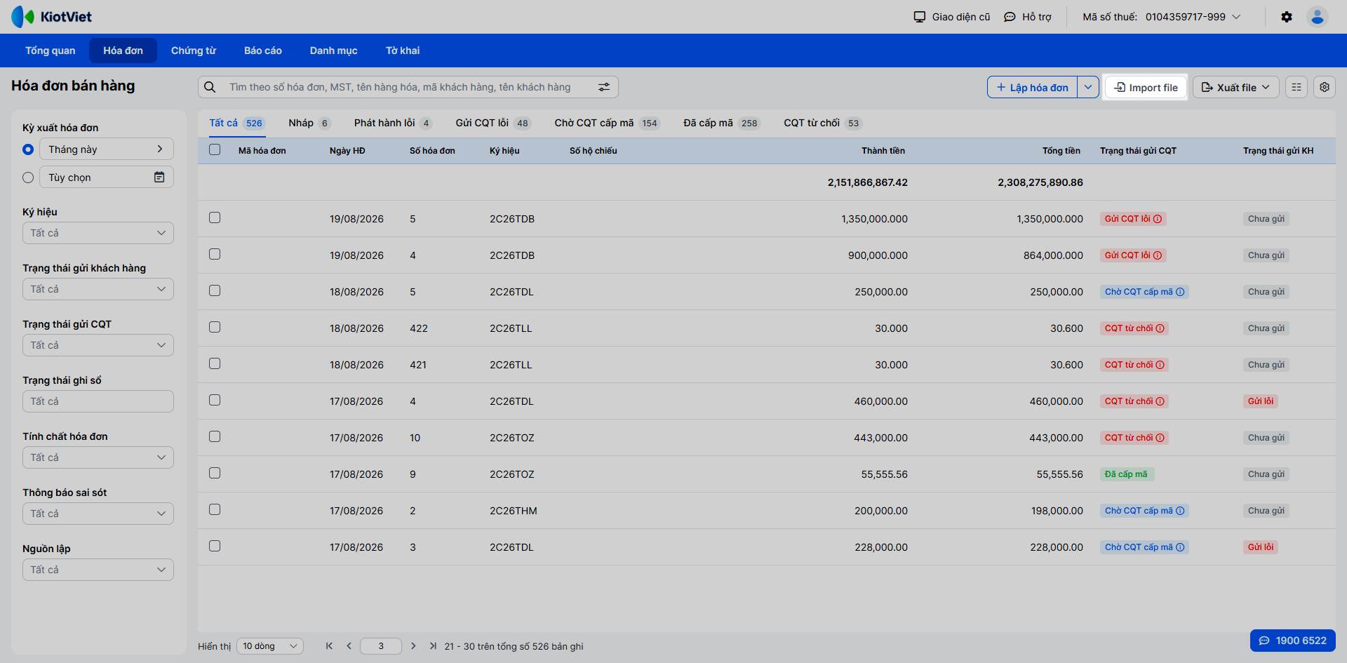The height and width of the screenshot is (663, 1347).
Task: Switch to the Đã cấp mã tab
Action: click(722, 123)
